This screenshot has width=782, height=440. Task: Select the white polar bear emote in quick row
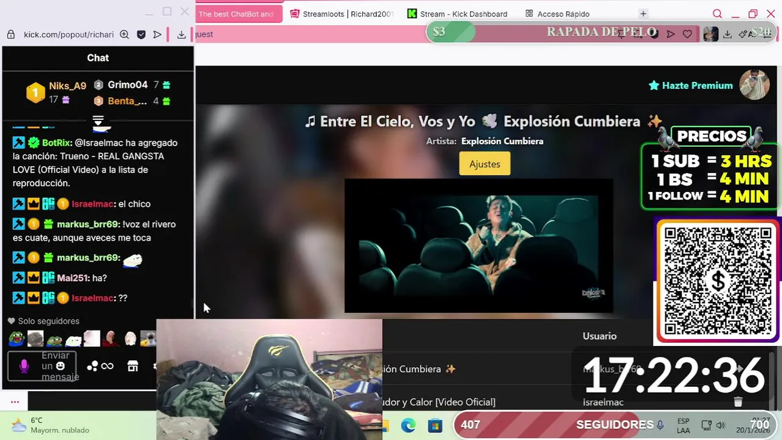tap(73, 339)
